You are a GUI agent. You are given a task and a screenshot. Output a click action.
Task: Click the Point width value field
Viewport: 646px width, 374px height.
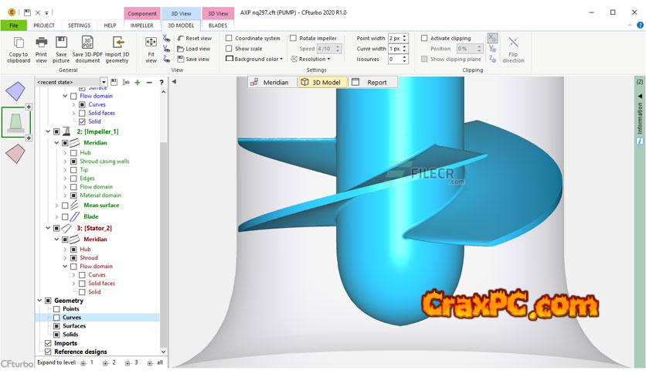click(395, 38)
